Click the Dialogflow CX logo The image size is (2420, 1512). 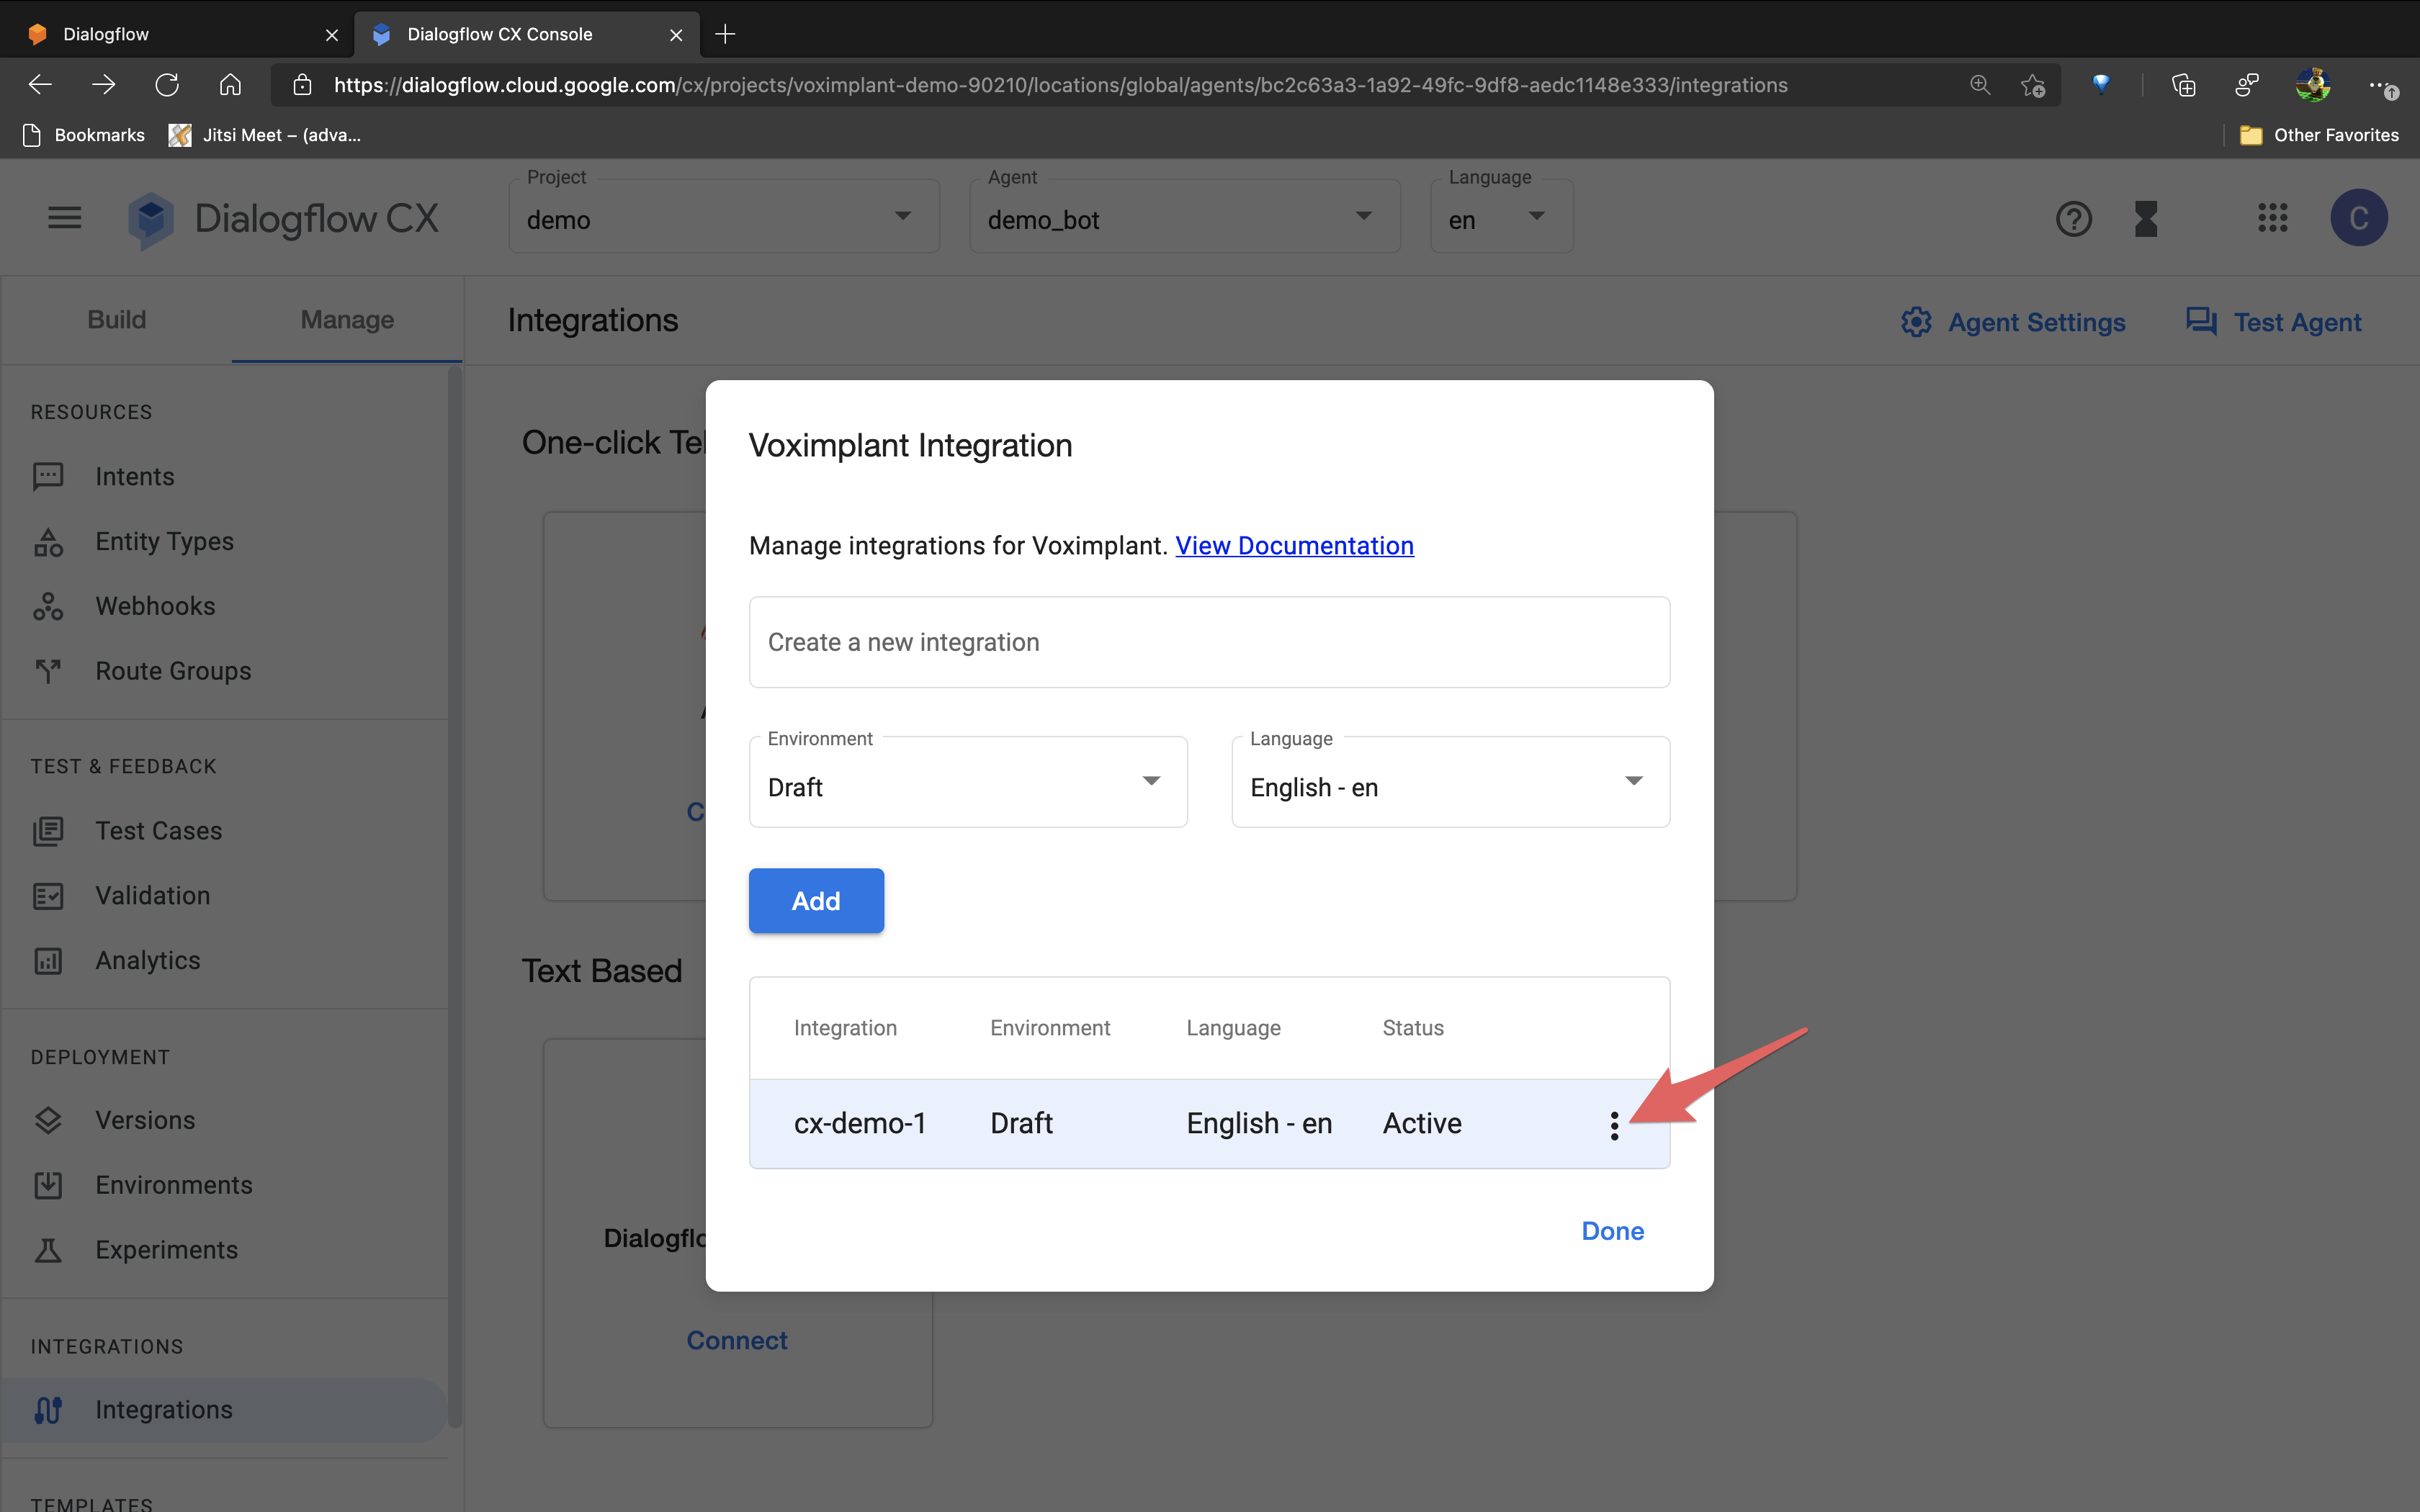283,219
